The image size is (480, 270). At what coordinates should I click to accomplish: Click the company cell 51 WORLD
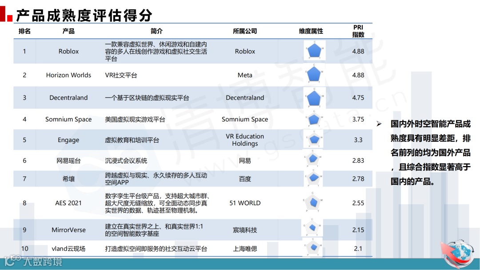tap(245, 203)
